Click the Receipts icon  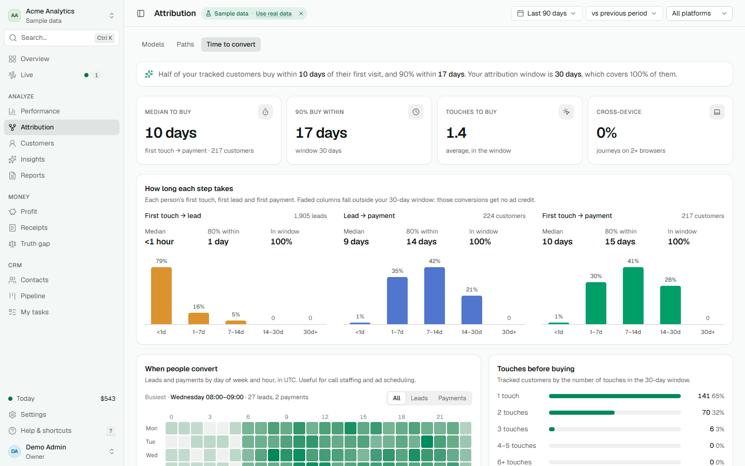[x=12, y=228]
